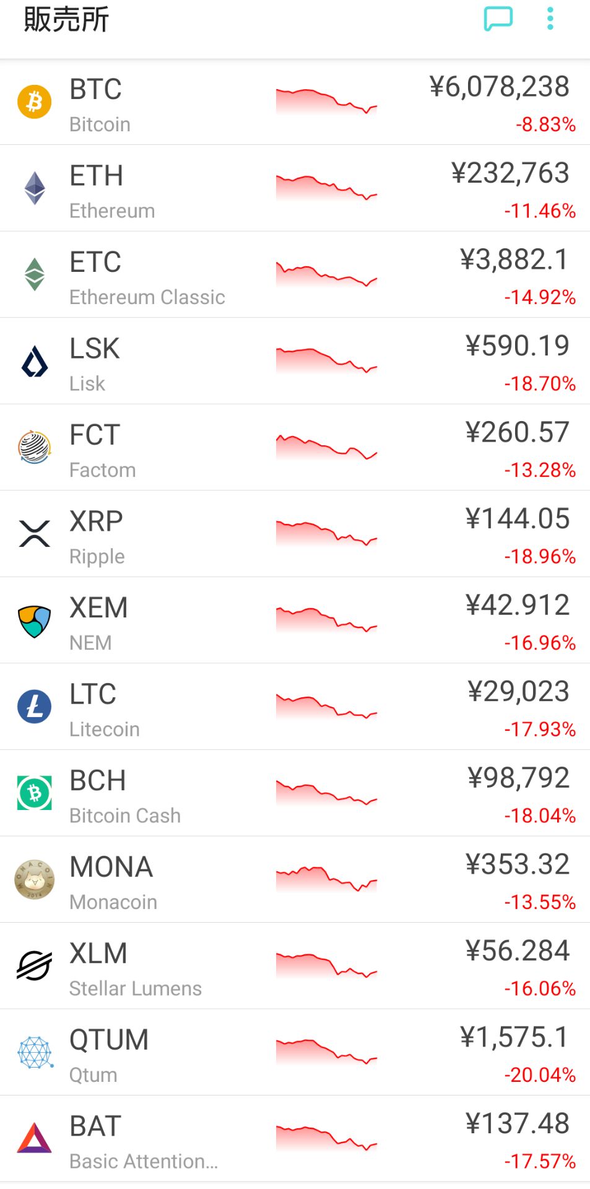
Task: Tap the Ripple X logo
Action: tap(35, 534)
